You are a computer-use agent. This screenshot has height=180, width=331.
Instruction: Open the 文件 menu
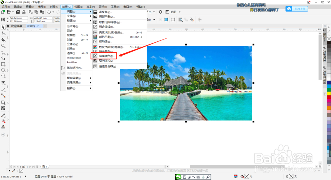tap(6, 7)
